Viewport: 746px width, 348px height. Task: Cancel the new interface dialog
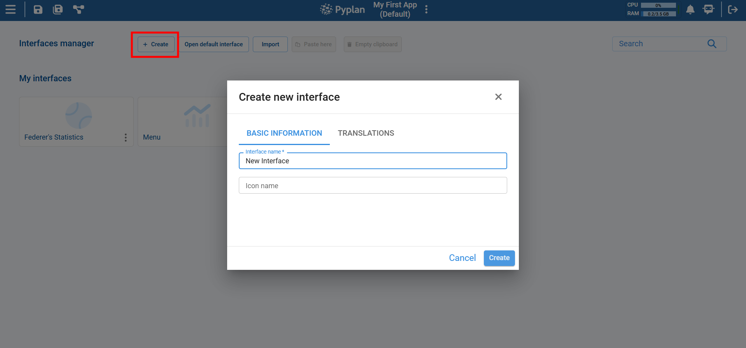point(462,258)
